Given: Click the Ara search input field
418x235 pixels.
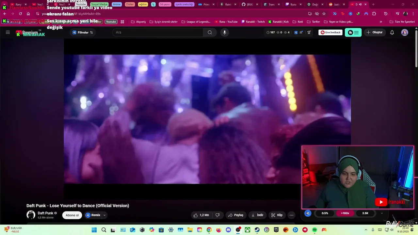Looking at the screenshot, I should click(x=158, y=32).
